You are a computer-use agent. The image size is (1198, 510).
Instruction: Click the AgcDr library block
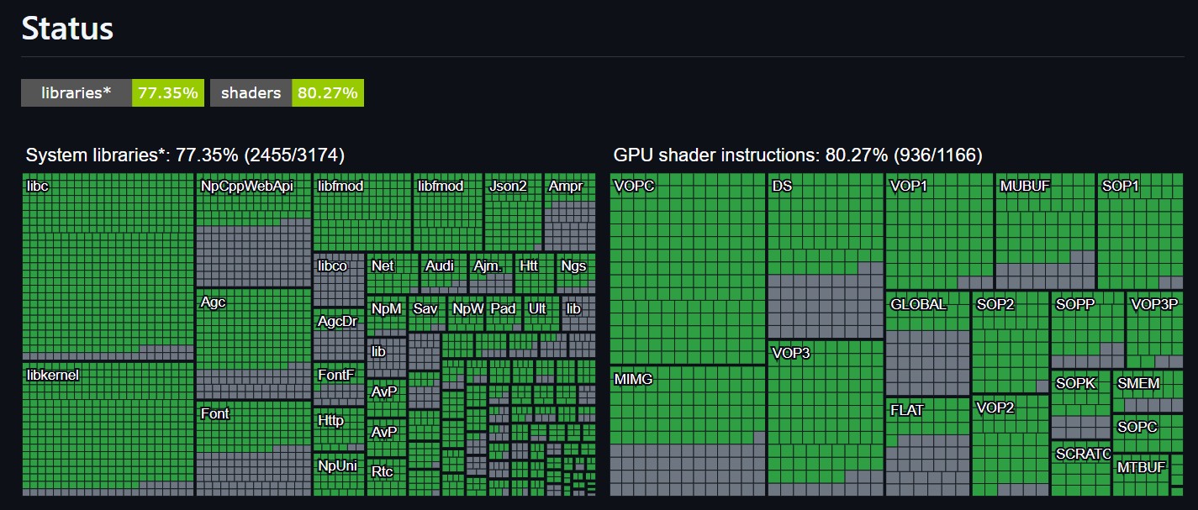coord(339,334)
